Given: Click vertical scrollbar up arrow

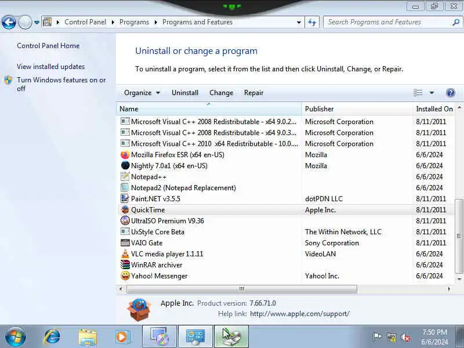Looking at the screenshot, I should (x=459, y=108).
